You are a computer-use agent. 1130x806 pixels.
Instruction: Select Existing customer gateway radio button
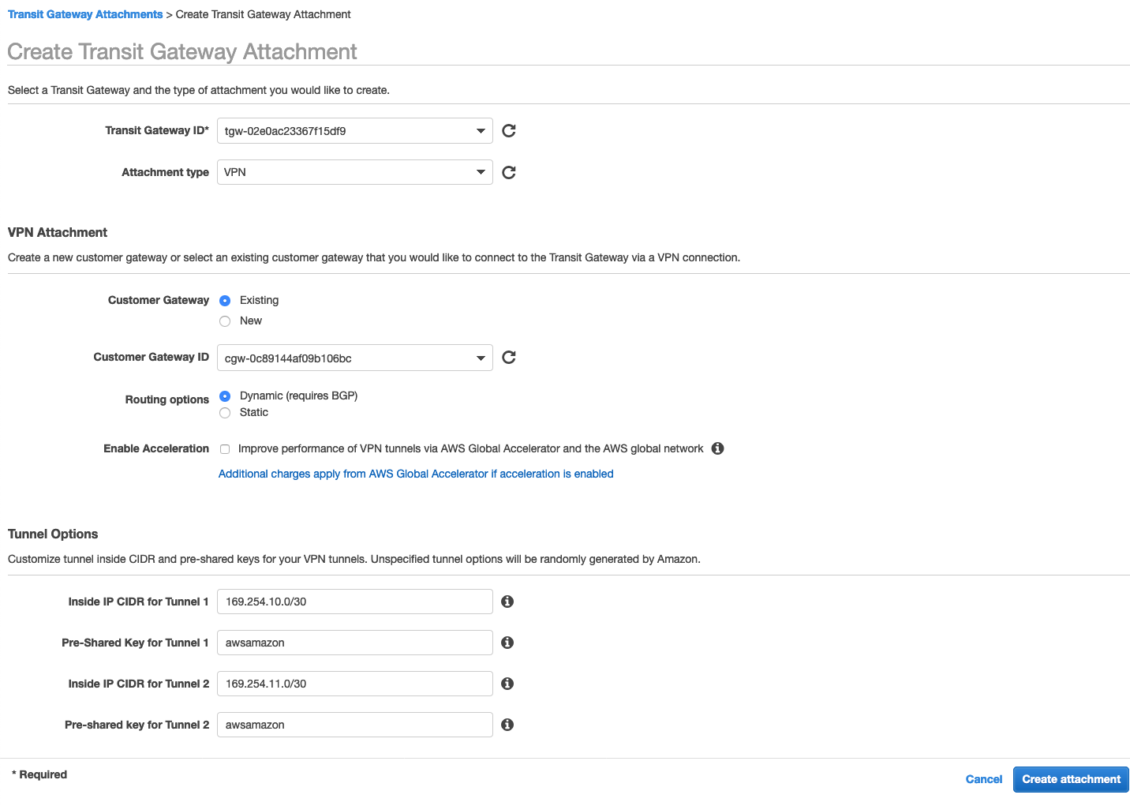point(225,301)
